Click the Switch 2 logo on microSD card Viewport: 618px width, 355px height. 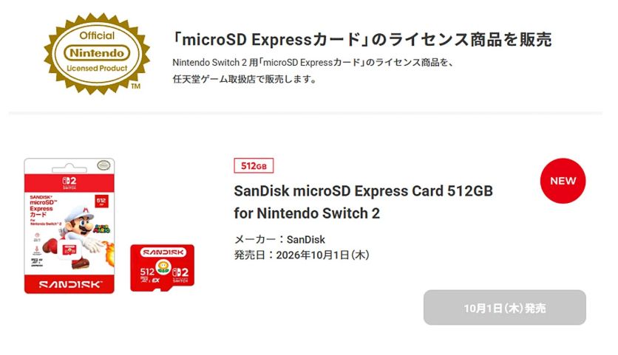pos(180,275)
